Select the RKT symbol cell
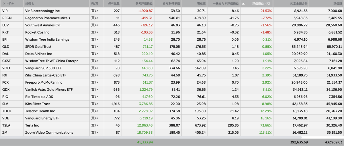The width and height of the screenshot is (344, 146). (x=12, y=32)
